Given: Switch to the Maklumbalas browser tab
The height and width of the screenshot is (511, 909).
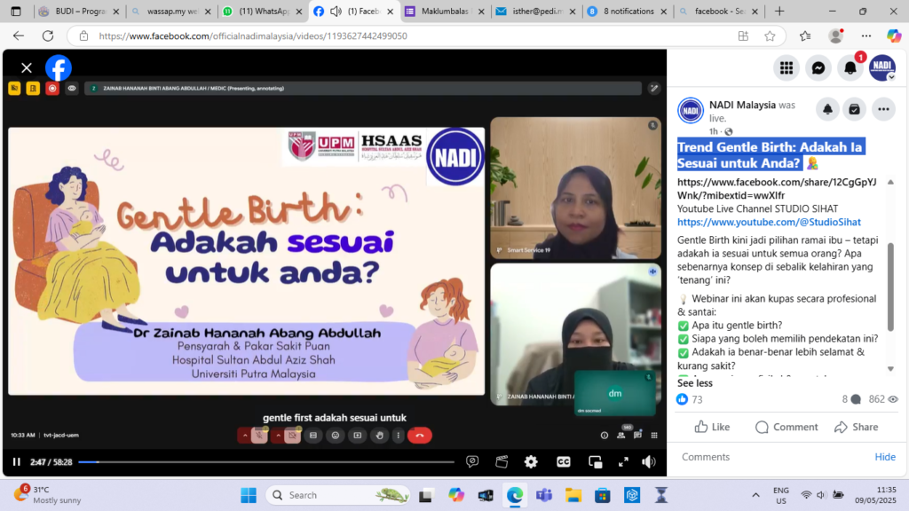Looking at the screenshot, I should [x=444, y=12].
